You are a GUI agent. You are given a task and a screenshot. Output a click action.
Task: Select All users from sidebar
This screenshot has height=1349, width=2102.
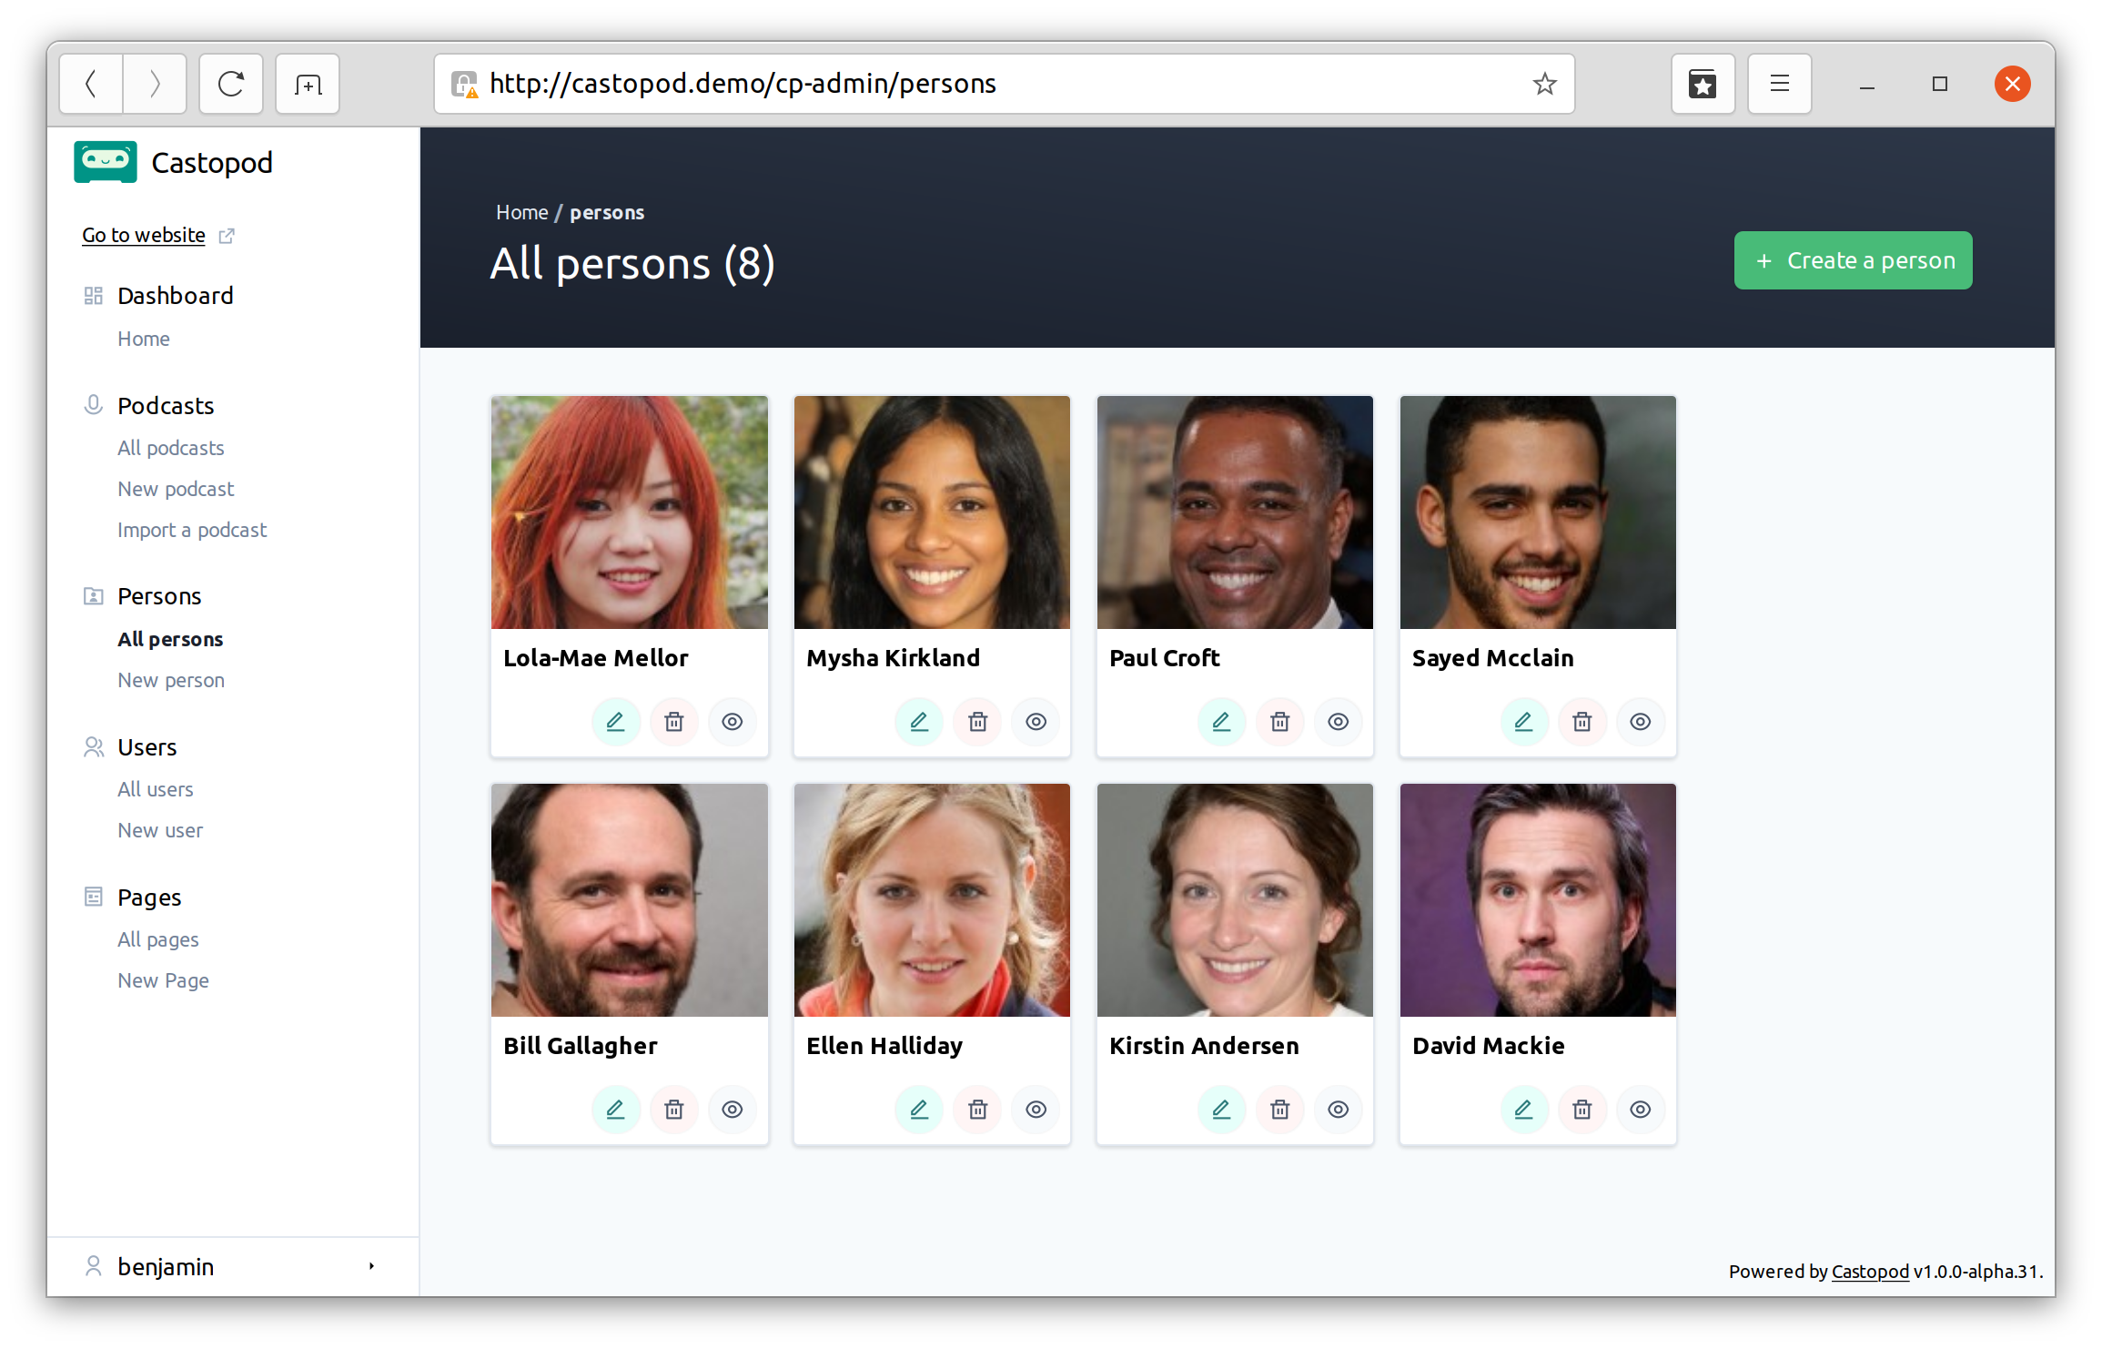pyautogui.click(x=155, y=789)
